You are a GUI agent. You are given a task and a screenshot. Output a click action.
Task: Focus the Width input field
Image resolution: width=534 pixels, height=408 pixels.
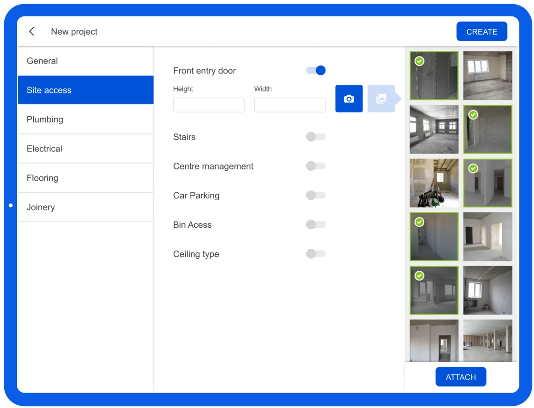tap(289, 105)
